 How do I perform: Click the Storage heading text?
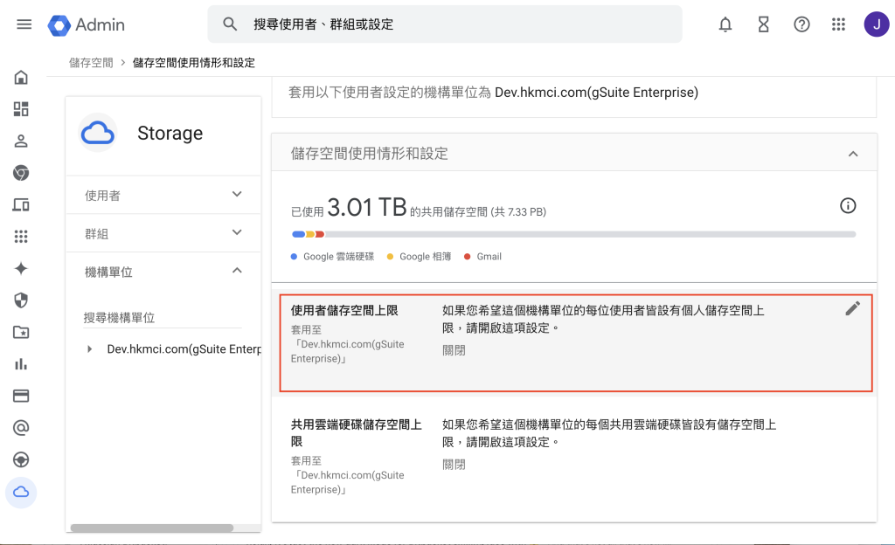(170, 133)
